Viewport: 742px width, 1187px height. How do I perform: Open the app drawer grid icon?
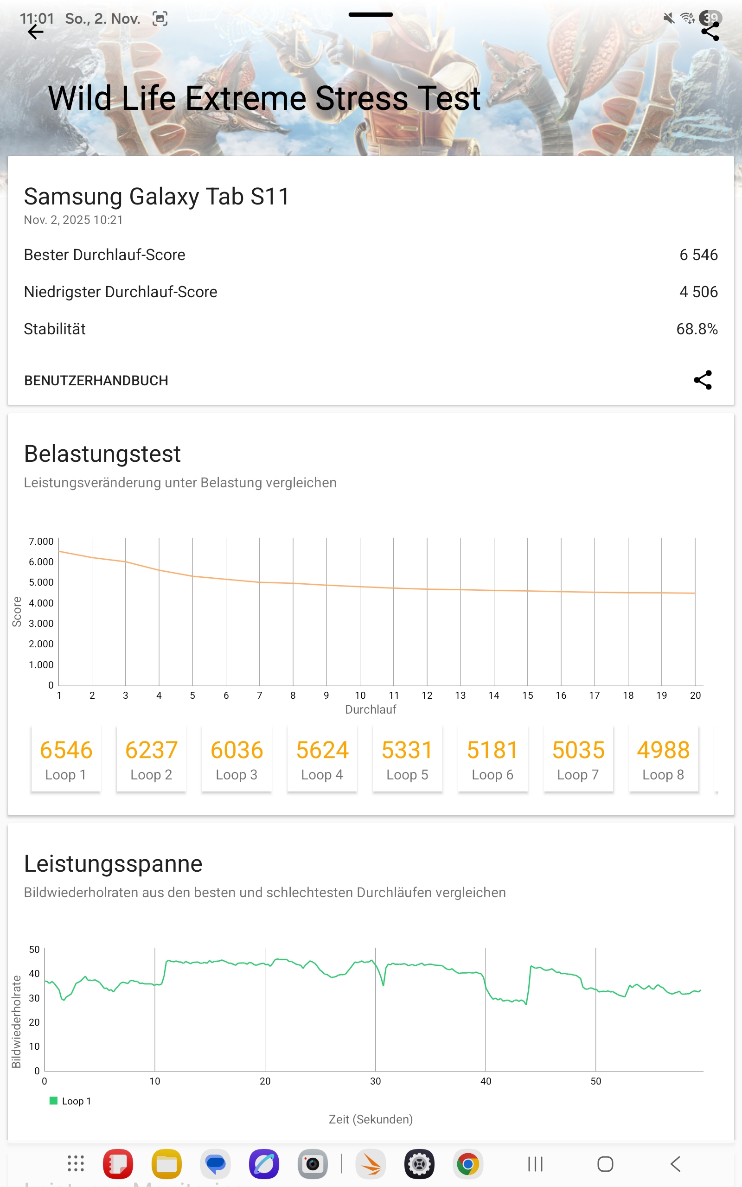[x=76, y=1163]
